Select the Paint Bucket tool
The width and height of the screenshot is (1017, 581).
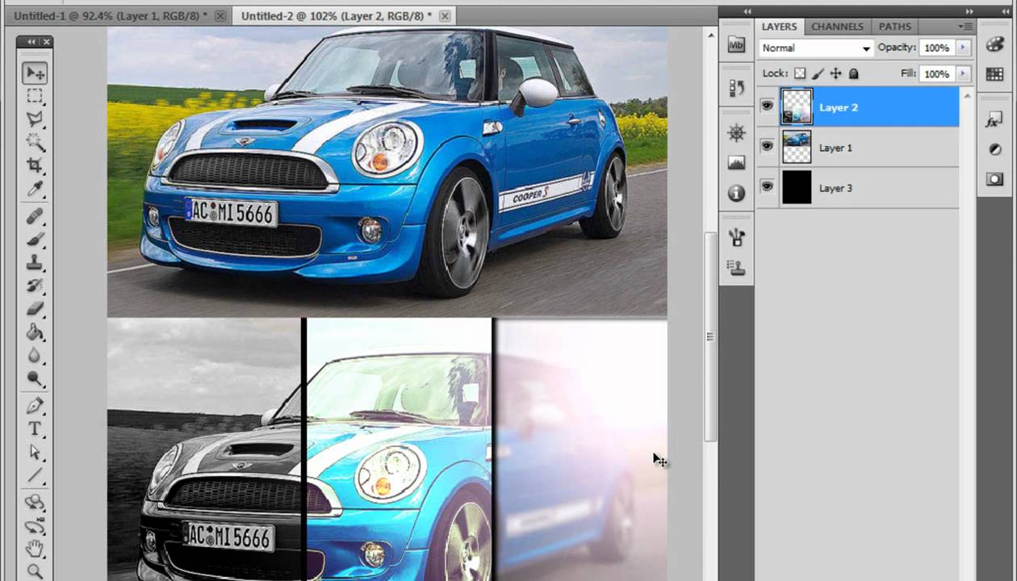[35, 332]
